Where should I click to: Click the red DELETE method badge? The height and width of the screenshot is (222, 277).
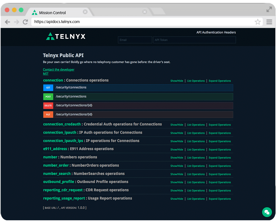tap(48, 105)
